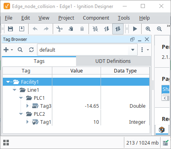Open the File menu
This screenshot has width=171, height=149.
pyautogui.click(x=8, y=18)
